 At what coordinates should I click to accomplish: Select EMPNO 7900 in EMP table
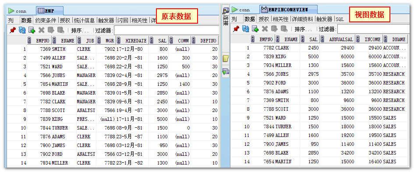[x=39, y=145]
